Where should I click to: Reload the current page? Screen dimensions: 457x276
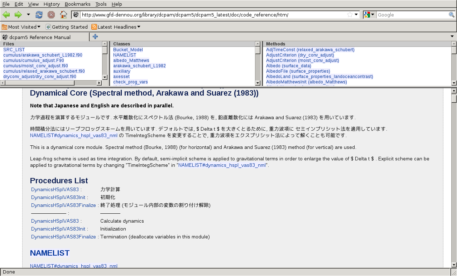pyautogui.click(x=39, y=15)
